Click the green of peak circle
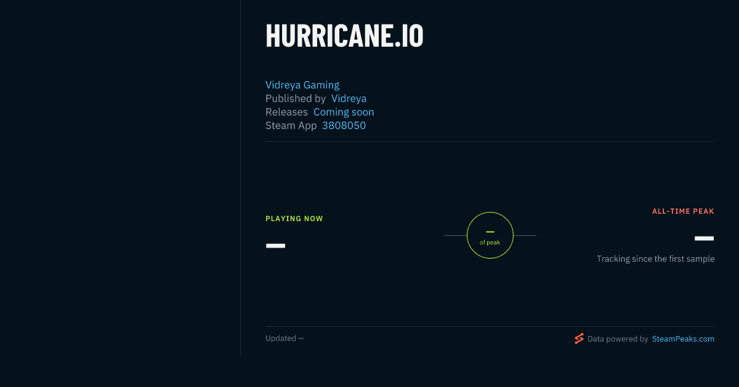739x387 pixels. click(x=490, y=235)
